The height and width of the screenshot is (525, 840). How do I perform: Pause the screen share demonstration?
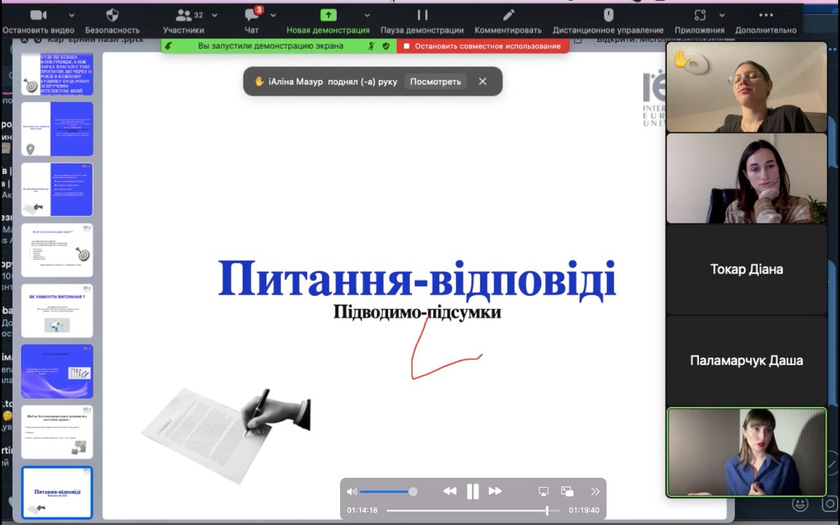coord(422,15)
